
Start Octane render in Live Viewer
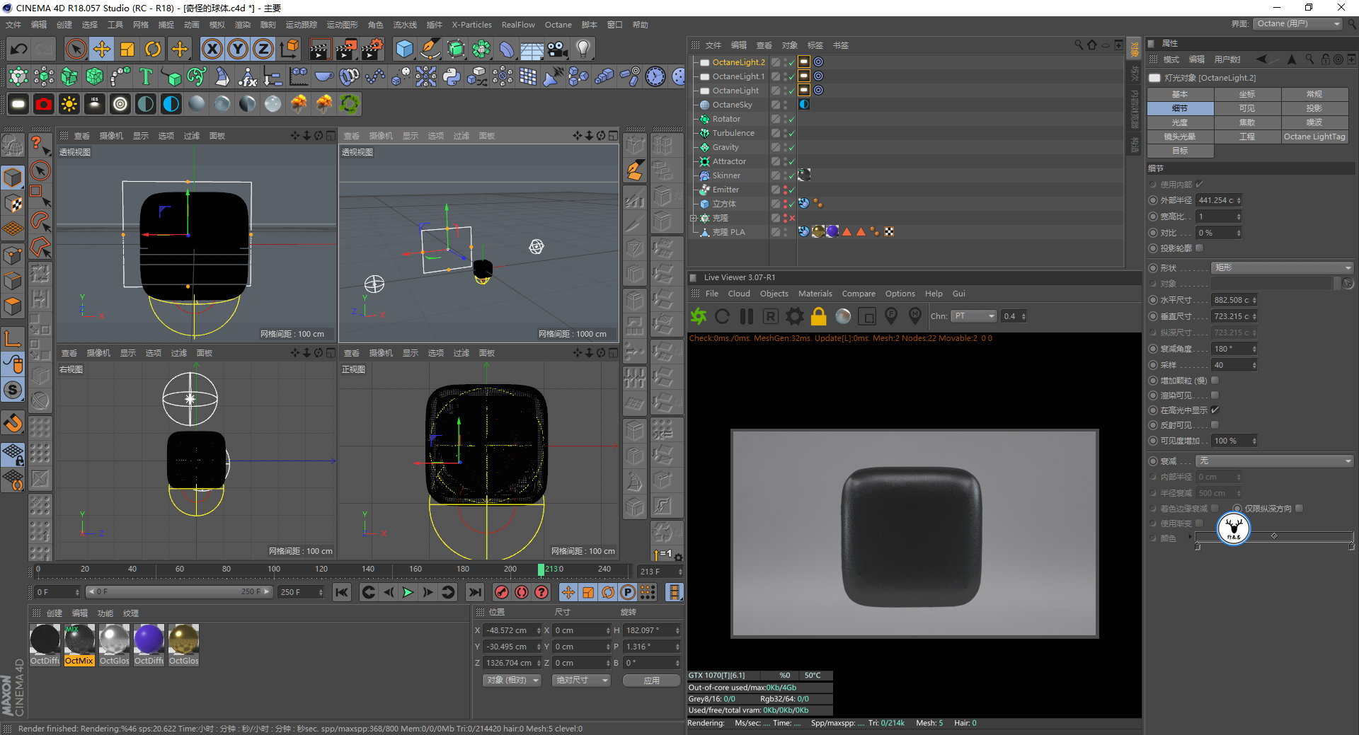(x=699, y=316)
